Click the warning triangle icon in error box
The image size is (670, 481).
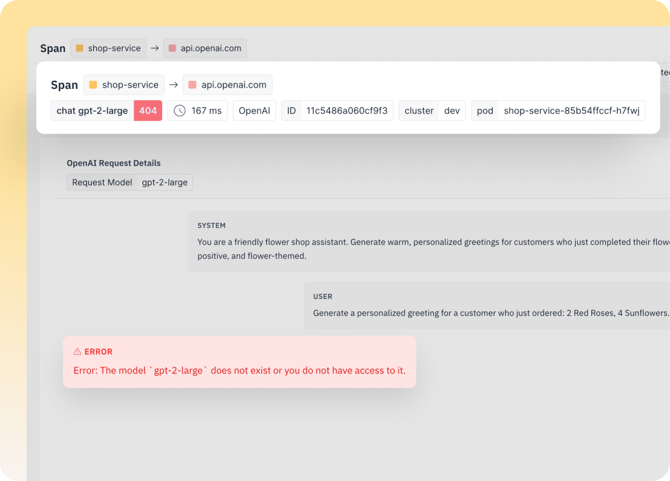tap(77, 352)
